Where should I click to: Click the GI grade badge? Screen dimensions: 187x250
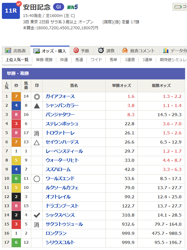click(58, 7)
